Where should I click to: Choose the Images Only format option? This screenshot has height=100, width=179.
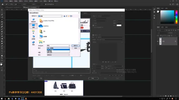pyautogui.click(x=58, y=51)
